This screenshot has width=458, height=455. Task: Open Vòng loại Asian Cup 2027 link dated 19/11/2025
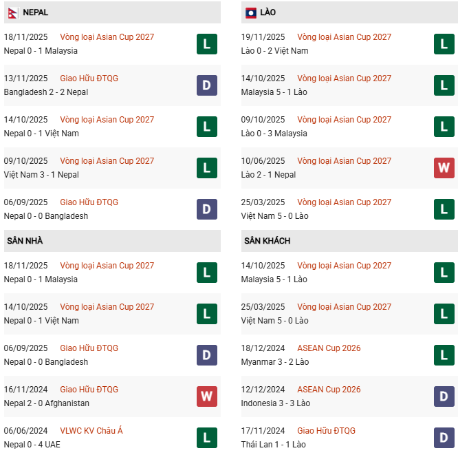click(x=344, y=37)
